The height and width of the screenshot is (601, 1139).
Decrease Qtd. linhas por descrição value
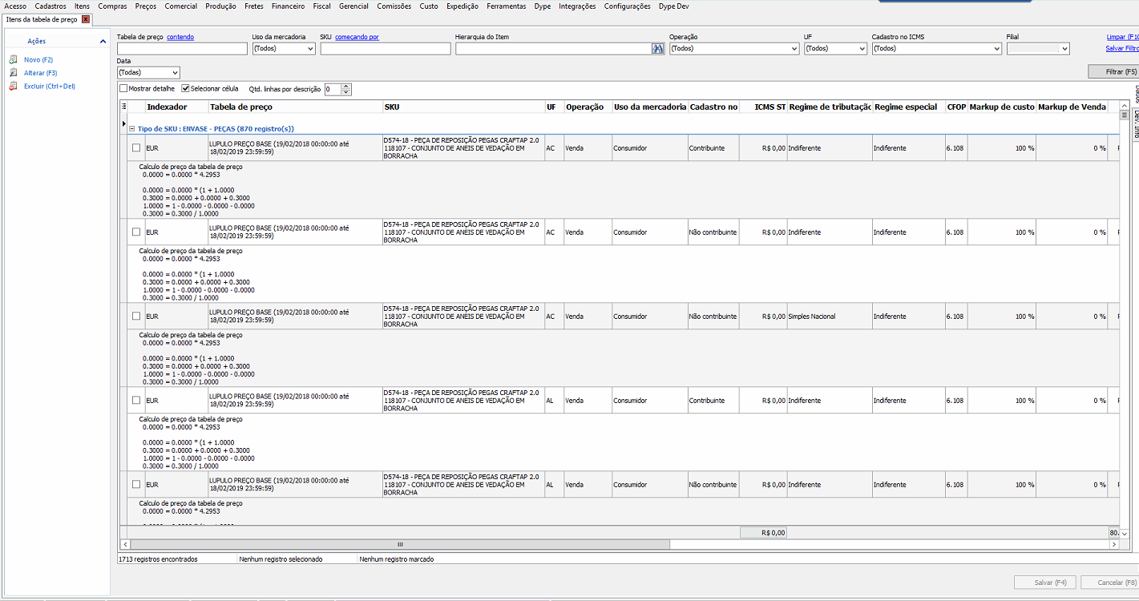(346, 92)
